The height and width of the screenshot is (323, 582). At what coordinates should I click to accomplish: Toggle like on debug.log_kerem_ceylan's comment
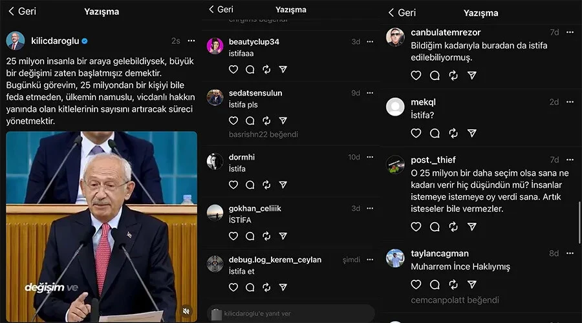point(233,287)
